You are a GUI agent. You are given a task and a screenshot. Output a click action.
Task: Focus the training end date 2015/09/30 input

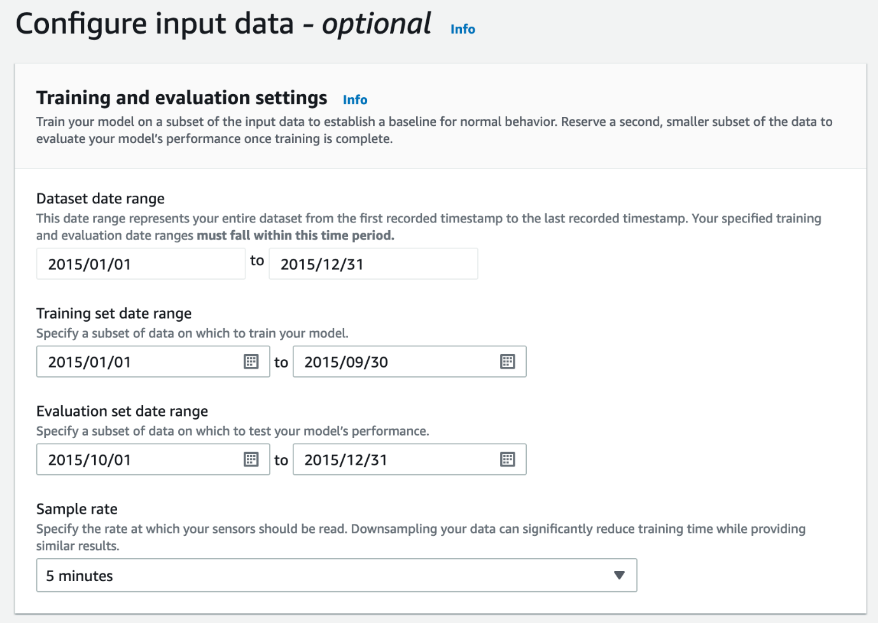[394, 362]
